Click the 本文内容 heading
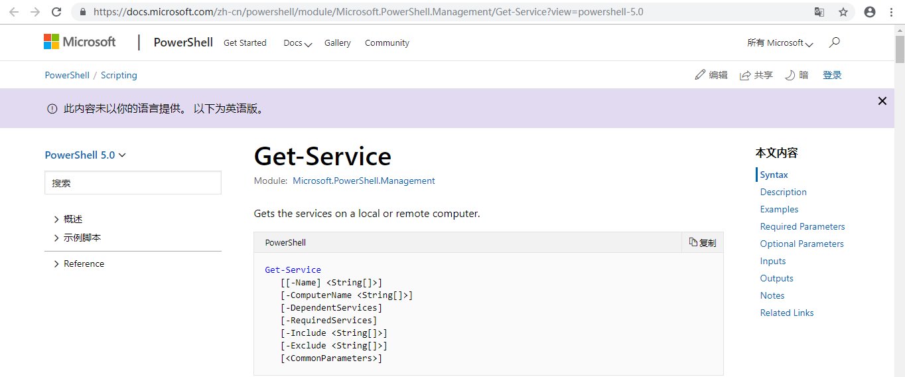 (x=776, y=153)
